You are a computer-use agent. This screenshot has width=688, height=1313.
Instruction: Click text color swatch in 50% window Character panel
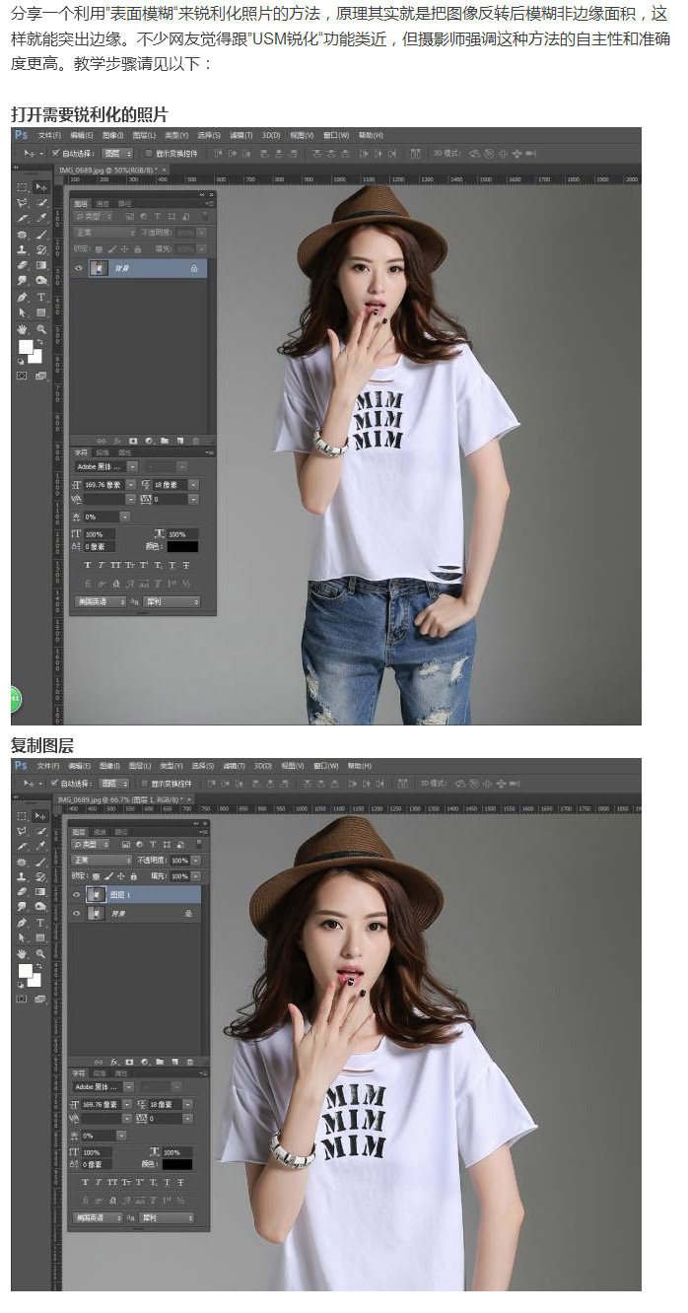pos(182,546)
